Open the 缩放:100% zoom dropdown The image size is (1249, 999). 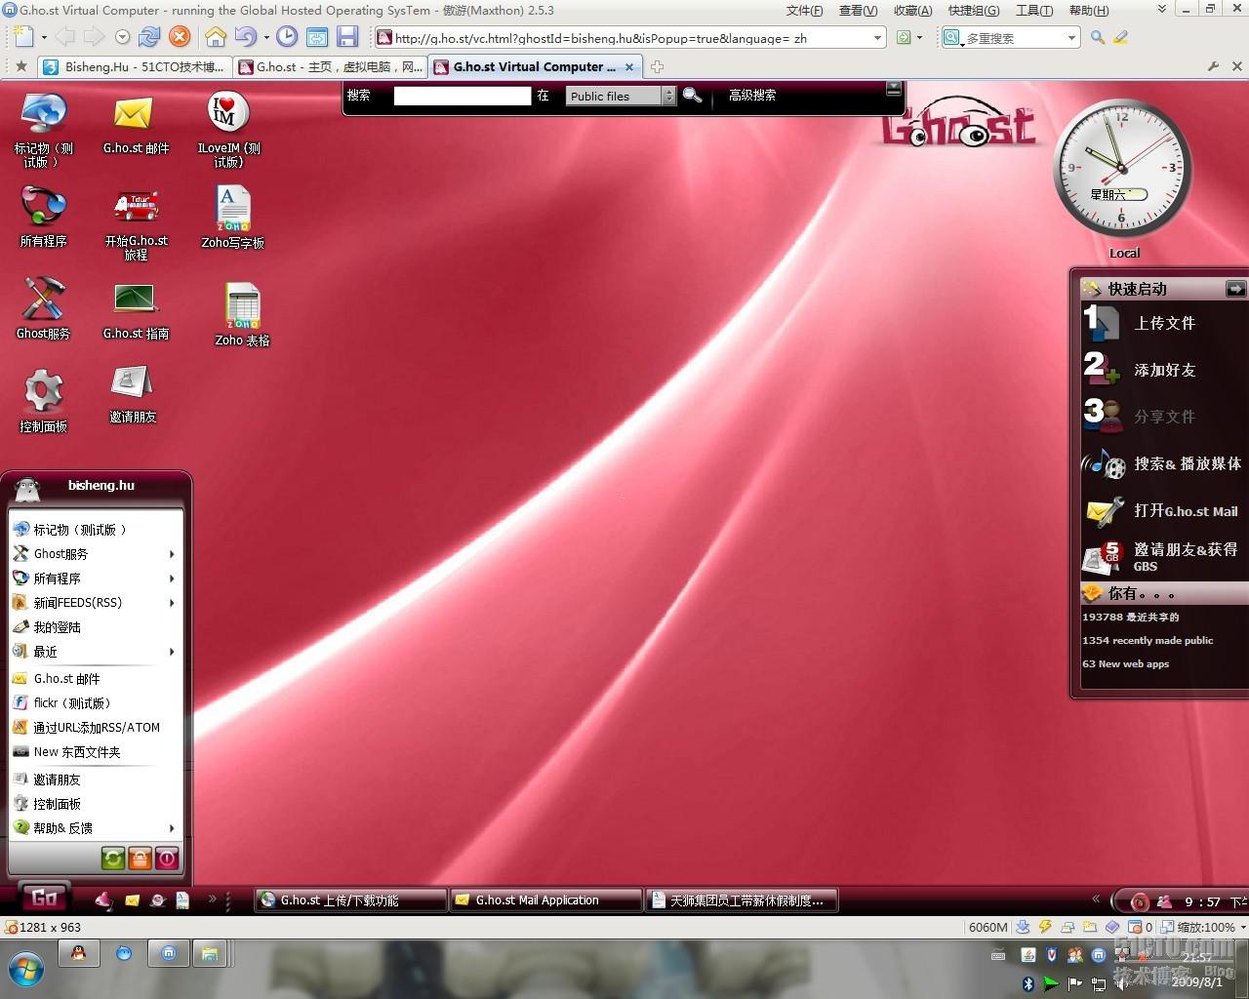click(x=1242, y=928)
